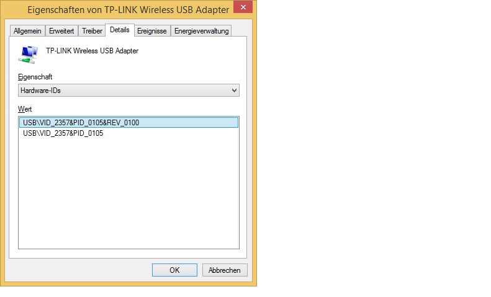Expand the Eigenschaft Hardware-IDs dropdown
This screenshot has width=491, height=297.
[x=128, y=91]
